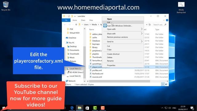The height and width of the screenshot is (111, 197).
Task: Expand the Open with submenu arrow
Action: [142, 29]
